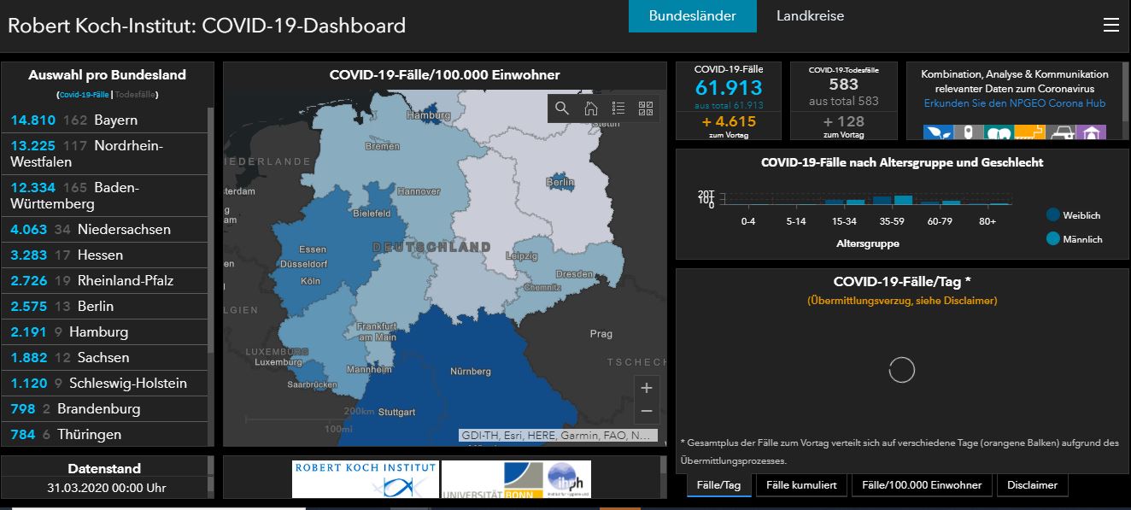Zoom in using the map plus icon
Screen dimensions: 1131x510
[647, 387]
